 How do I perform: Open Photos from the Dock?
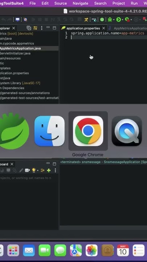point(91,250)
